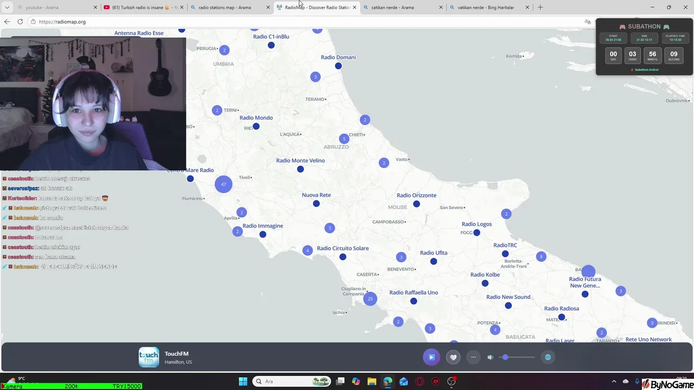Expand the 25-station cluster near Naples
The height and width of the screenshot is (390, 694).
pos(370,298)
